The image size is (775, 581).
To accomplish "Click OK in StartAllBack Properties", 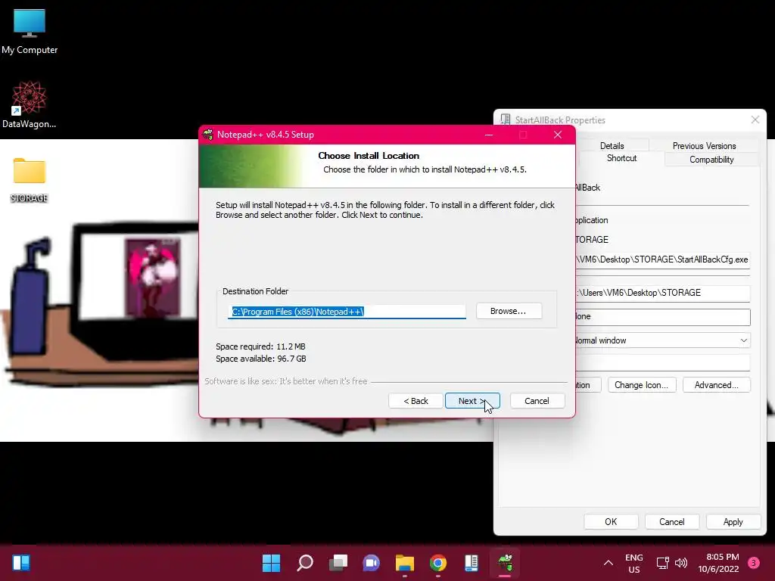I will coord(611,522).
